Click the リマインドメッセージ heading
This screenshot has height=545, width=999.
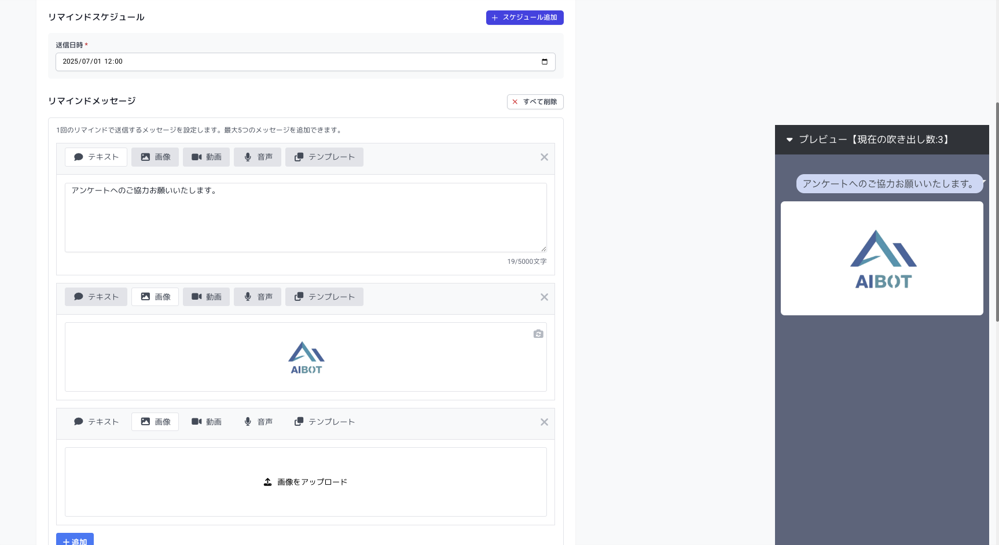click(x=92, y=101)
